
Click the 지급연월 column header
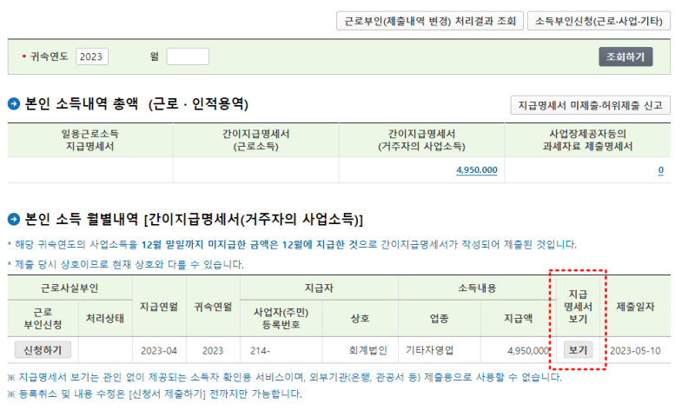(159, 306)
